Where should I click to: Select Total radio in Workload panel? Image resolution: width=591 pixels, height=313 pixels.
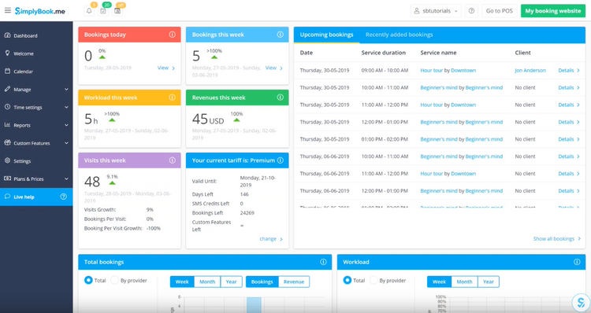click(x=348, y=280)
